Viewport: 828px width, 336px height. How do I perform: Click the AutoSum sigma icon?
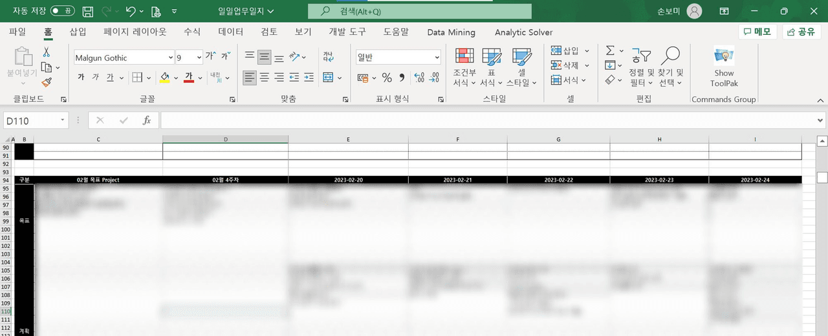point(610,50)
